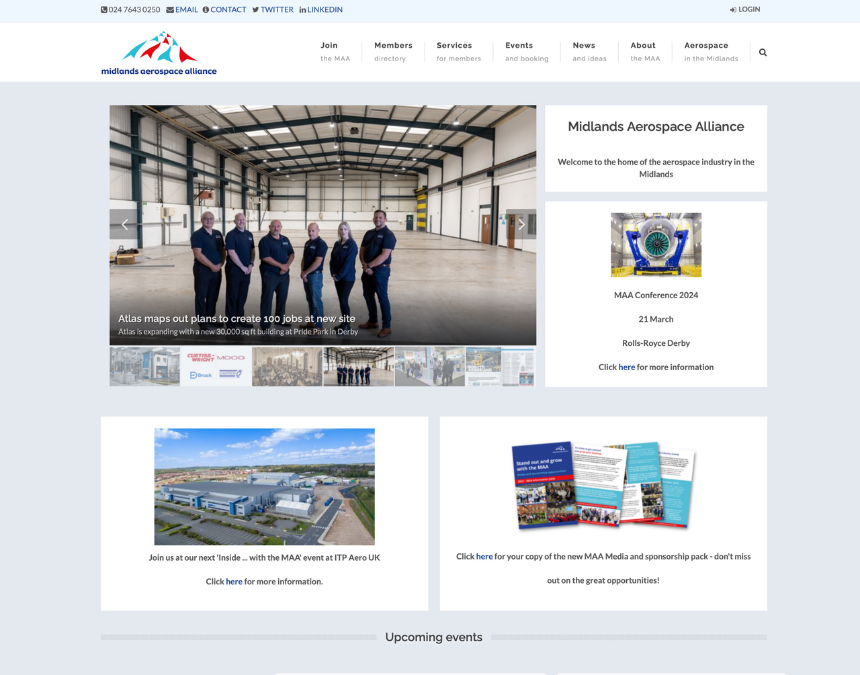This screenshot has width=860, height=675.
Task: Select the Curtiss-Wright Moog logos thumbnail
Action: [216, 367]
